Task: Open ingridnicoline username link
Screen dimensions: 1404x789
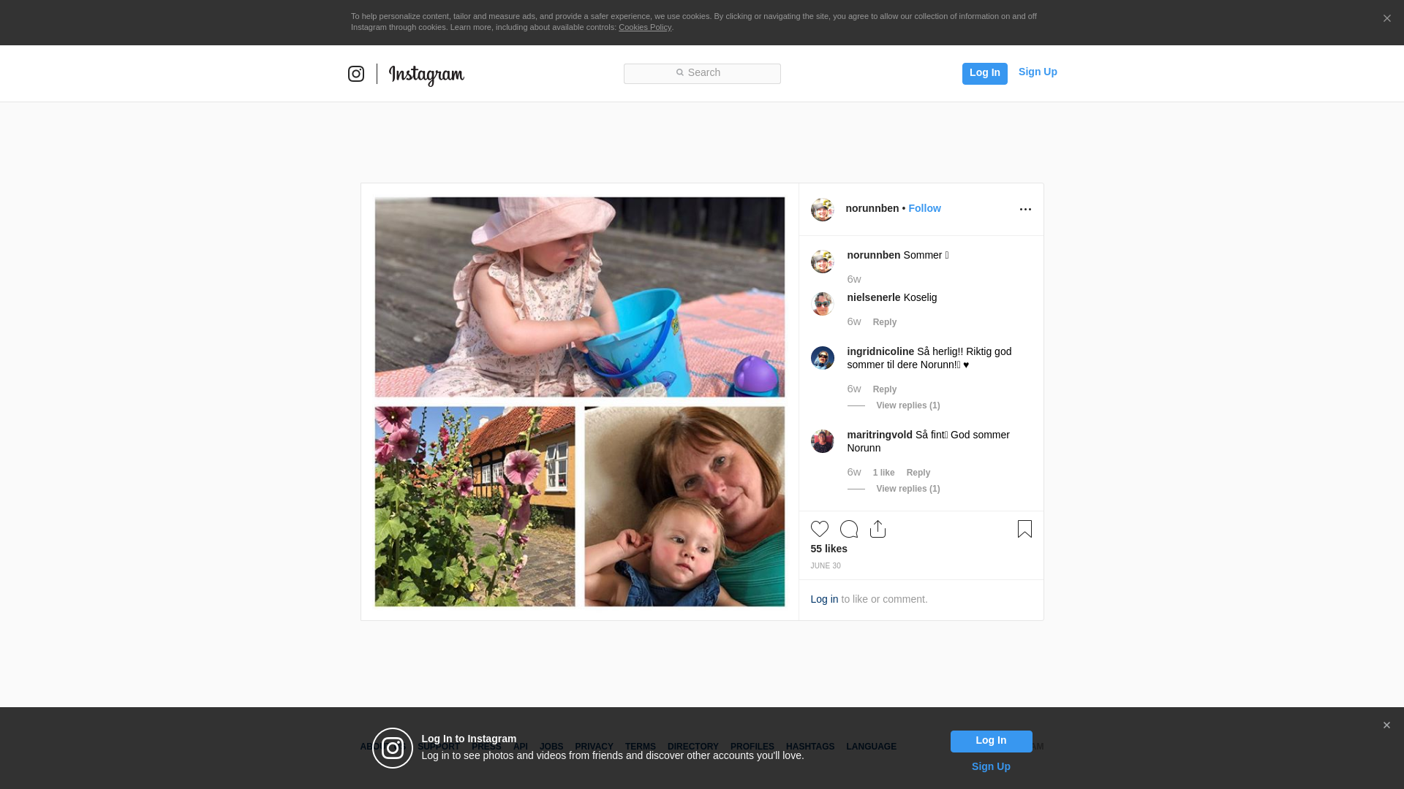Action: click(x=880, y=351)
